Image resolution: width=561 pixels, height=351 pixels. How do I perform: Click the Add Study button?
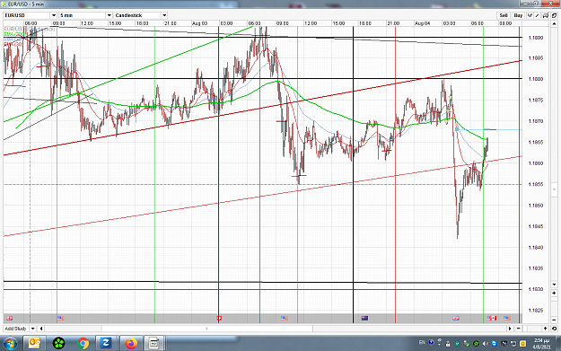(x=15, y=329)
